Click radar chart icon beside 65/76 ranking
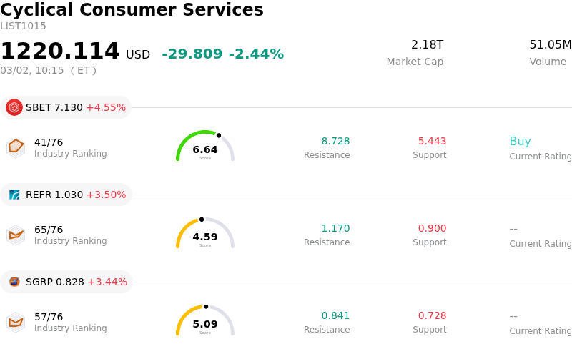The height and width of the screenshot is (349, 572). (x=16, y=235)
